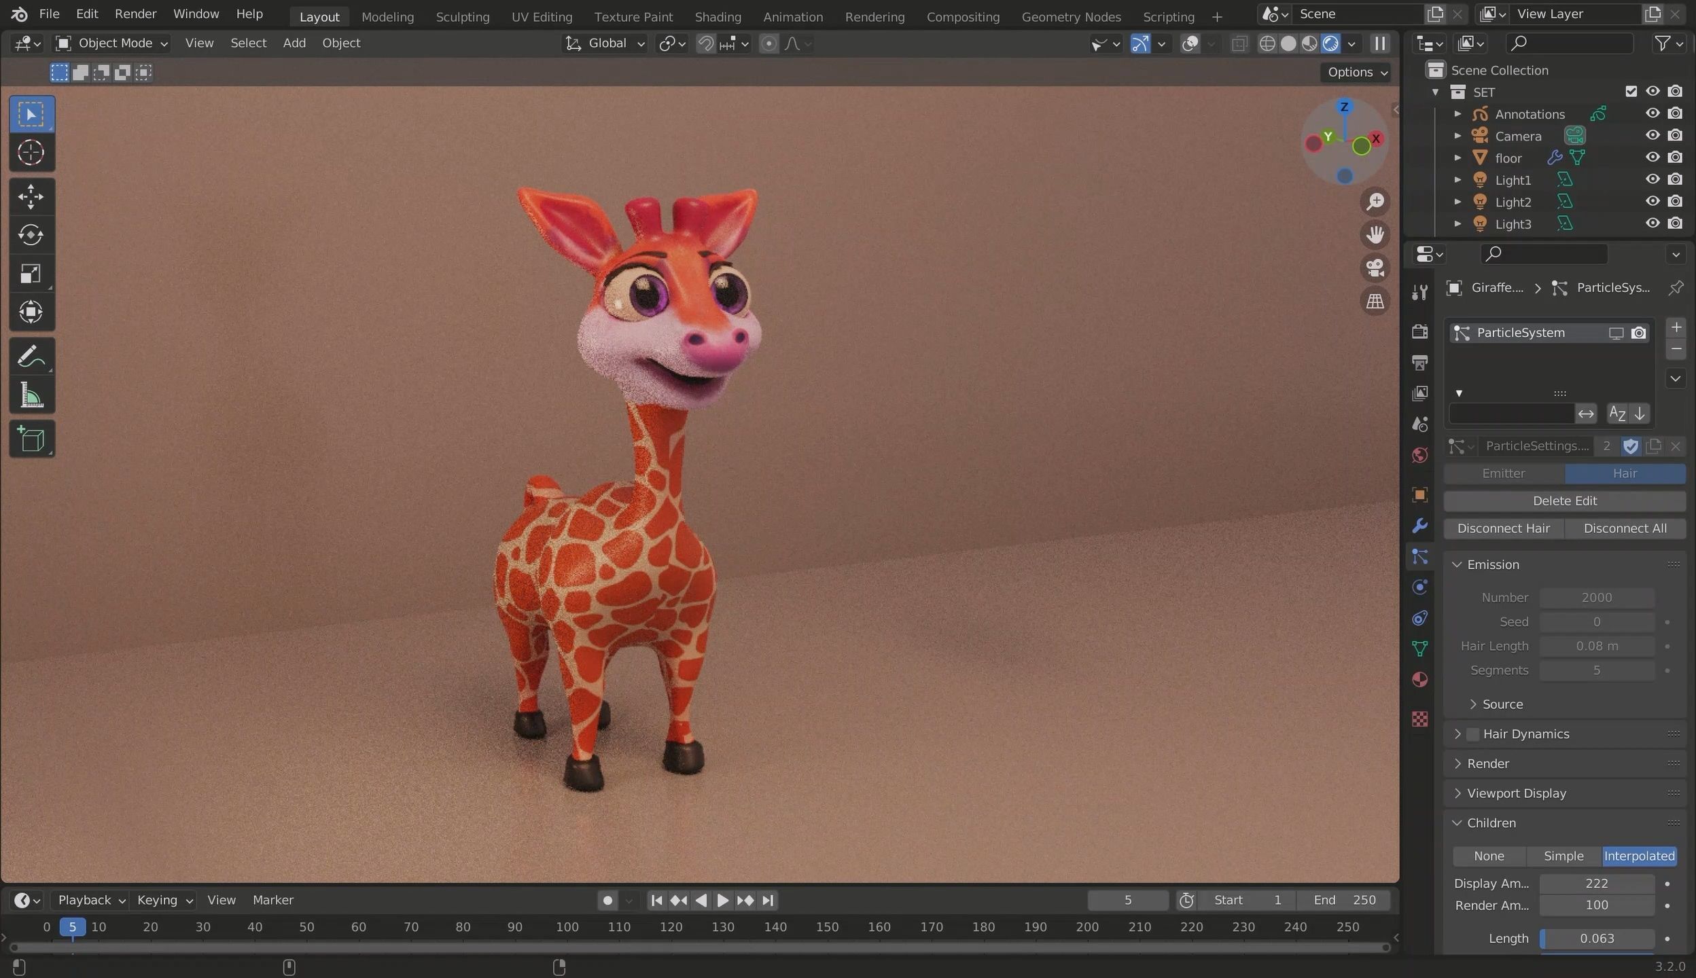
Task: Open the Scene properties tab
Action: click(x=1419, y=424)
